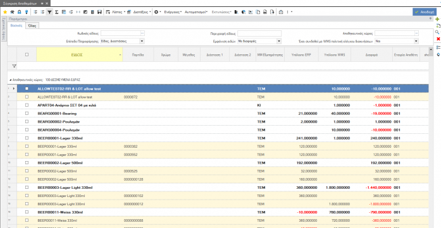Click the blue padlock toolbar icon

coord(19,12)
